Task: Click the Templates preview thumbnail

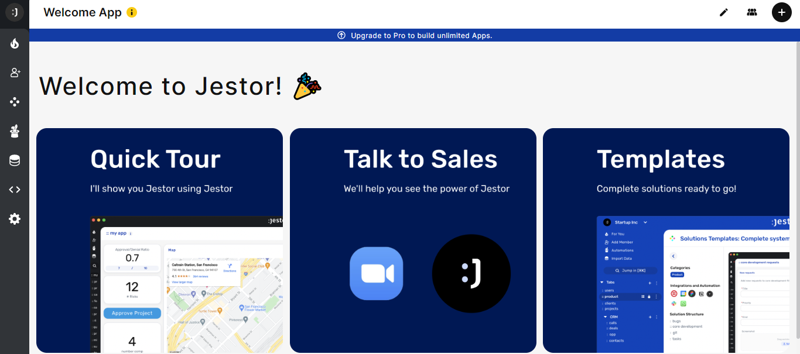Action: (693, 284)
